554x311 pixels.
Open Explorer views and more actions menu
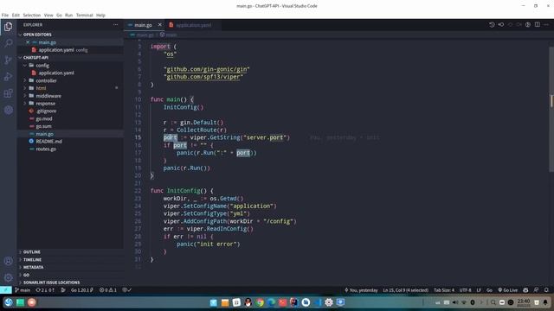click(x=115, y=25)
